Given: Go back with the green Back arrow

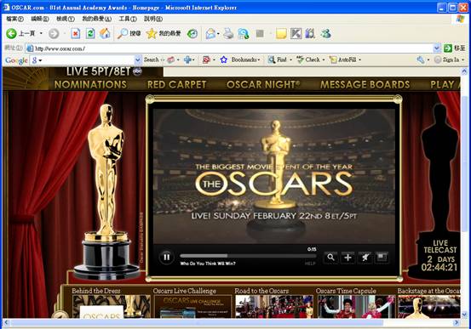Looking at the screenshot, I should coord(11,33).
